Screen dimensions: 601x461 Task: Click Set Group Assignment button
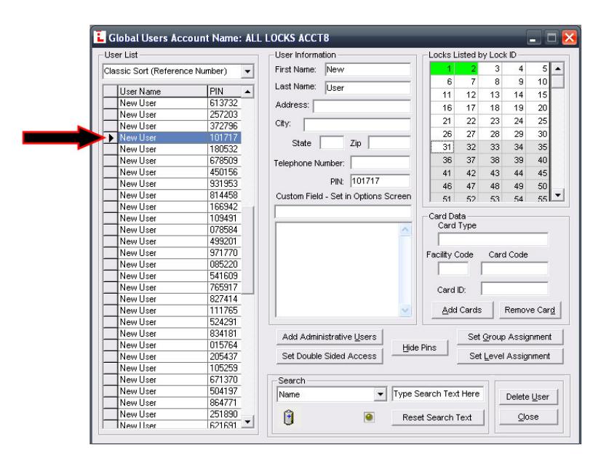[x=510, y=337]
